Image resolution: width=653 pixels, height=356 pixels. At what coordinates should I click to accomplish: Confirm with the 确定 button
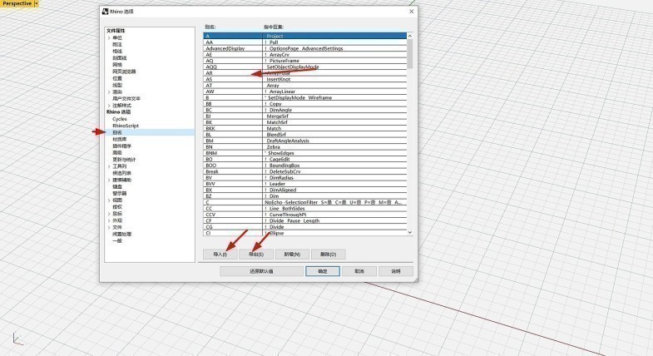coord(322,271)
